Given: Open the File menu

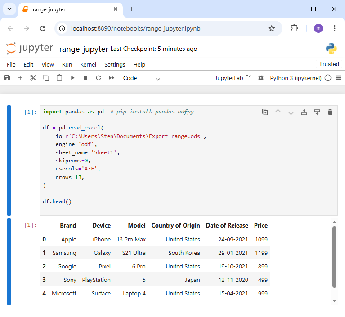Looking at the screenshot, I should (x=11, y=64).
